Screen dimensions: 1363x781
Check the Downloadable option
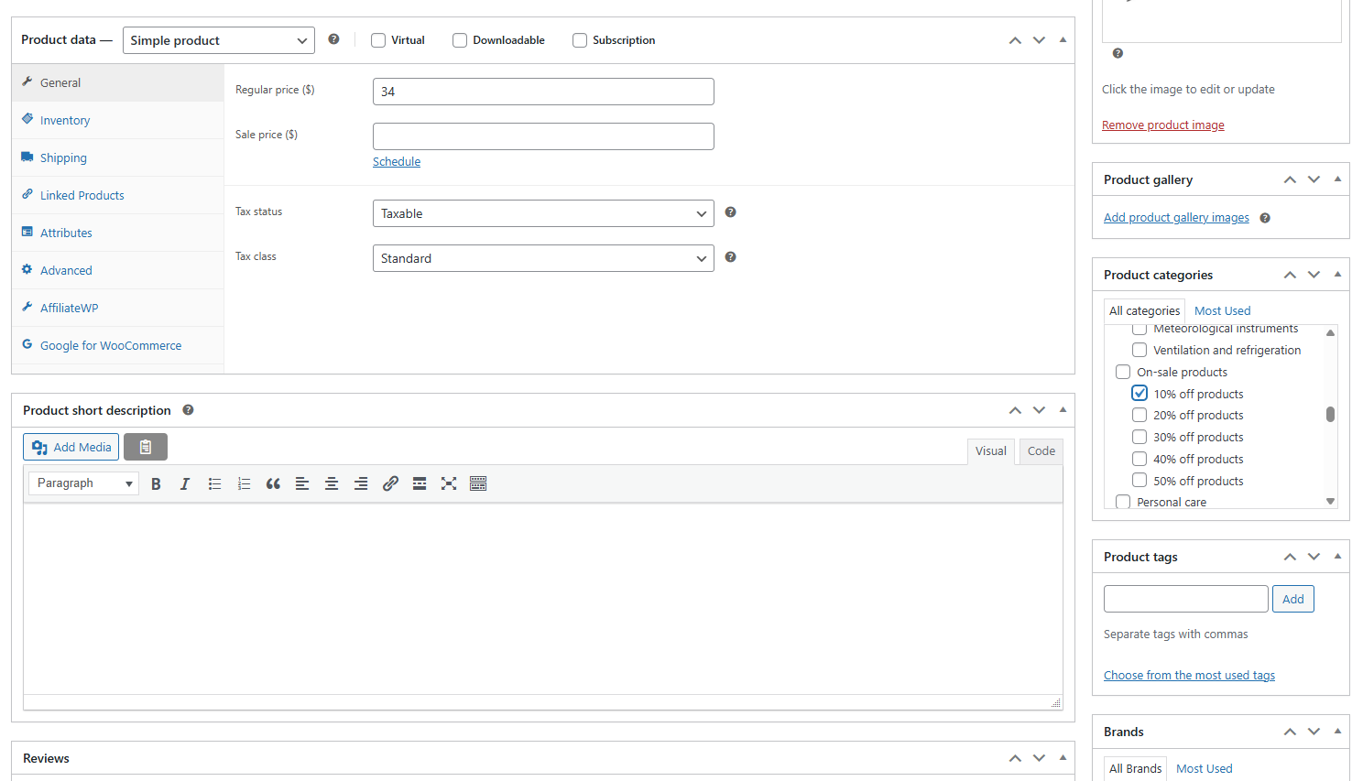point(460,40)
